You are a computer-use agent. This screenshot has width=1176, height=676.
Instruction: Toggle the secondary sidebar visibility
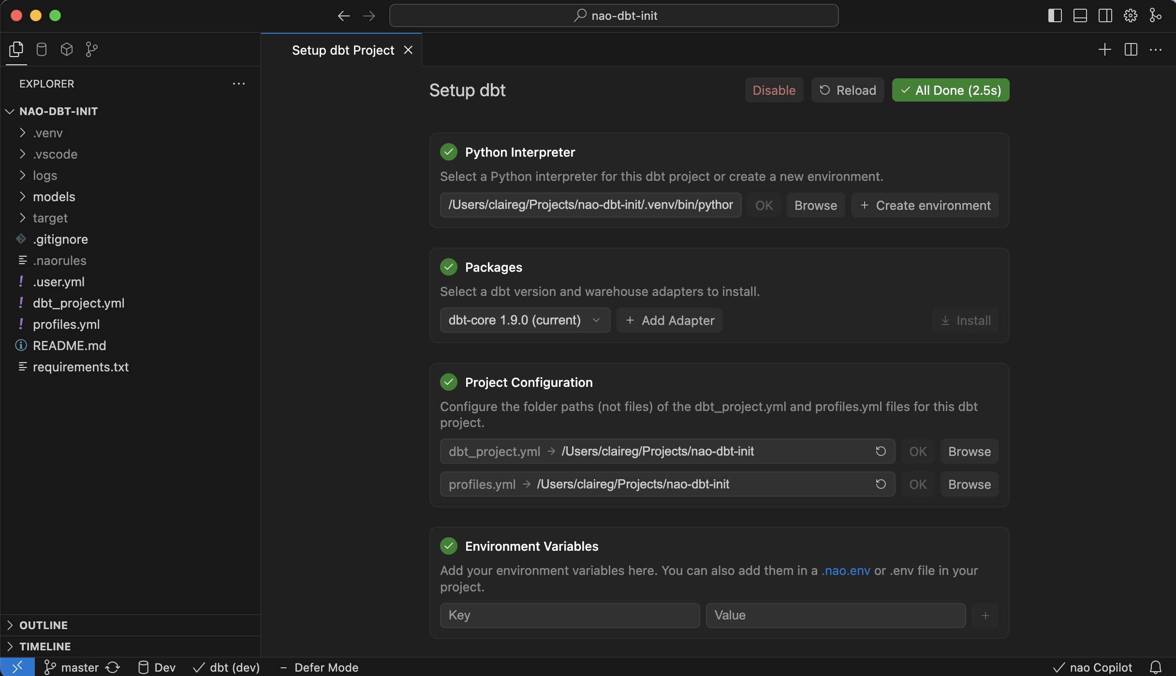tap(1105, 15)
